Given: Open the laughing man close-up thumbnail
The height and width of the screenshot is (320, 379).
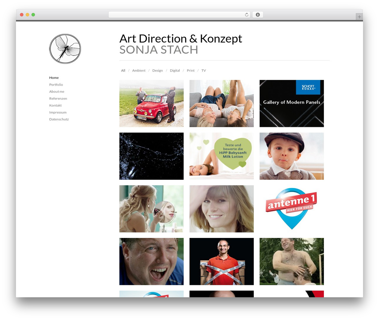Looking at the screenshot, I should tap(151, 262).
